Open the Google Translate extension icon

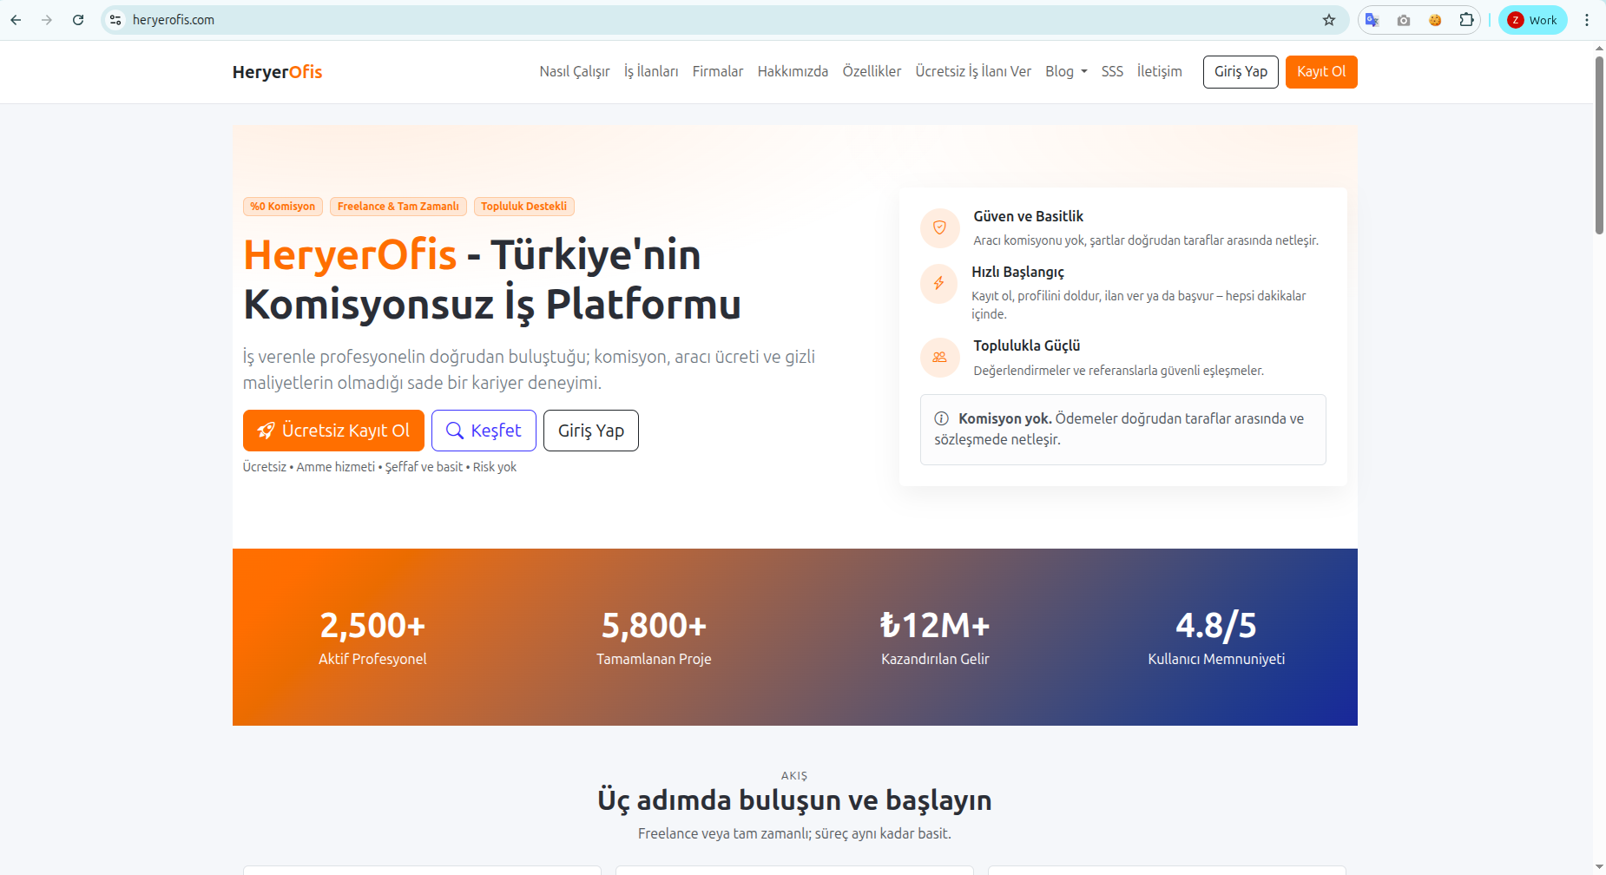[x=1372, y=20]
